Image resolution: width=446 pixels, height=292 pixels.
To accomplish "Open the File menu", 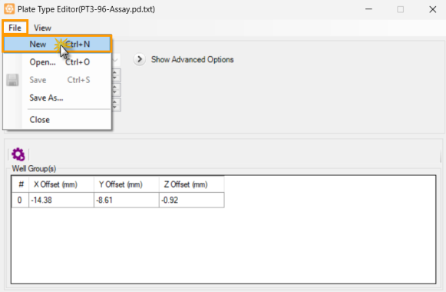I will tap(15, 28).
